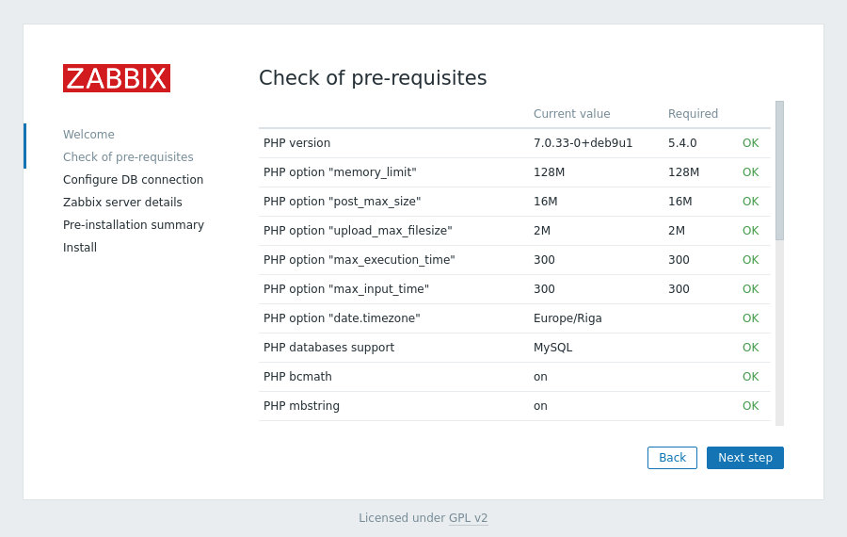Click the Europe/Riga timezone value
This screenshot has width=847, height=537.
click(567, 318)
